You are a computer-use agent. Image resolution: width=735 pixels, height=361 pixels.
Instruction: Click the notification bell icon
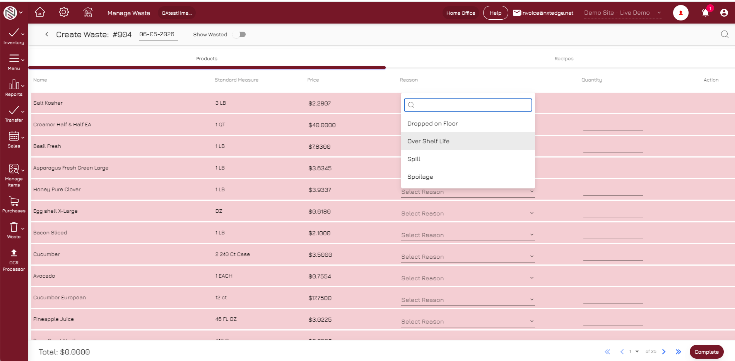click(x=705, y=13)
